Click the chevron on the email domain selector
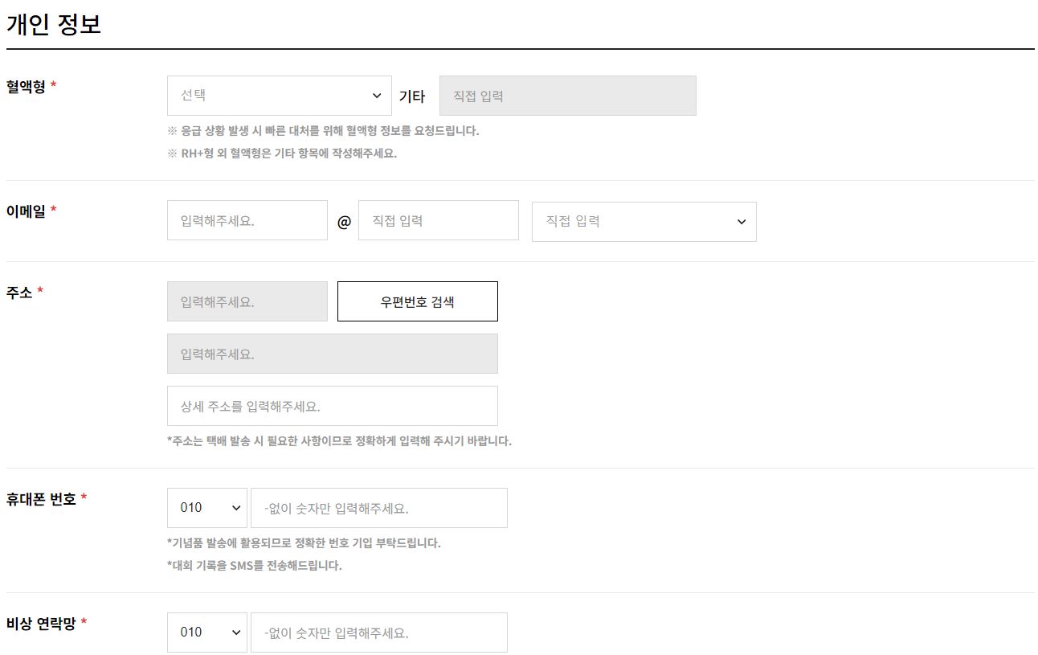Image resolution: width=1038 pixels, height=655 pixels. click(741, 221)
